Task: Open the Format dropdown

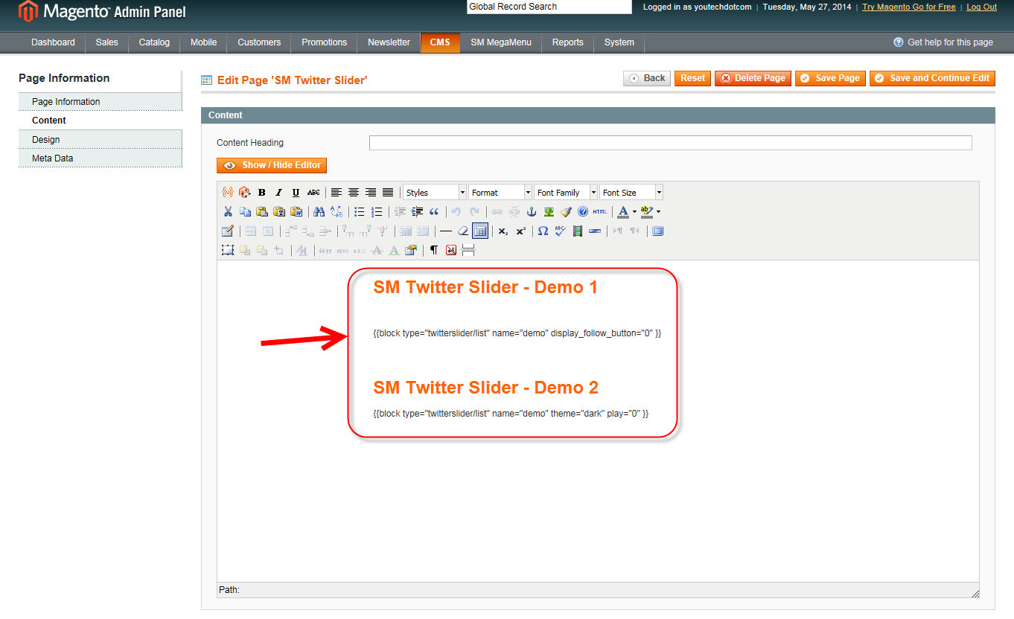Action: click(x=500, y=193)
